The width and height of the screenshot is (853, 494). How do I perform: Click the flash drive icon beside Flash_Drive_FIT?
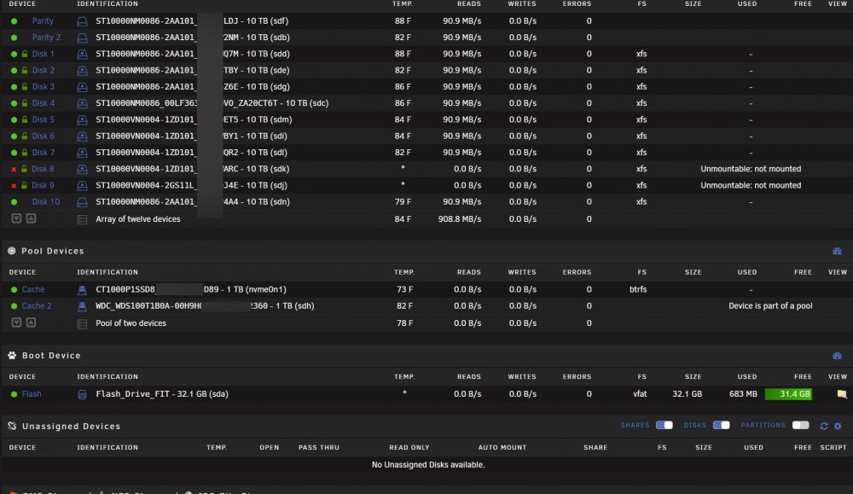(82, 394)
